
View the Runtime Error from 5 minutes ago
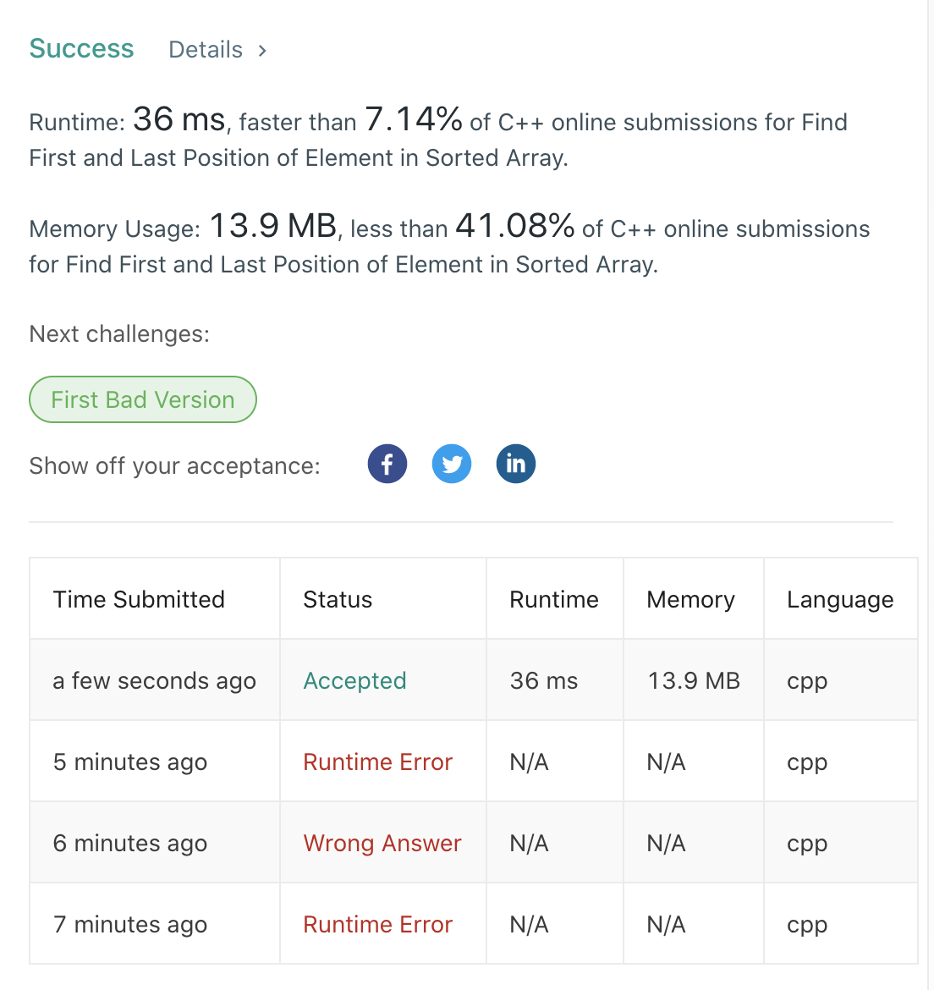(x=377, y=762)
